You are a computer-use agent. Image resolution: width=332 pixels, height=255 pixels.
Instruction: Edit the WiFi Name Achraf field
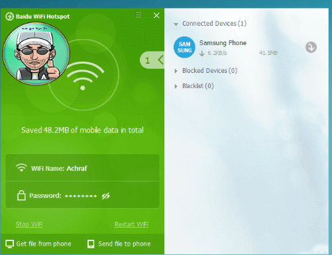(82, 168)
